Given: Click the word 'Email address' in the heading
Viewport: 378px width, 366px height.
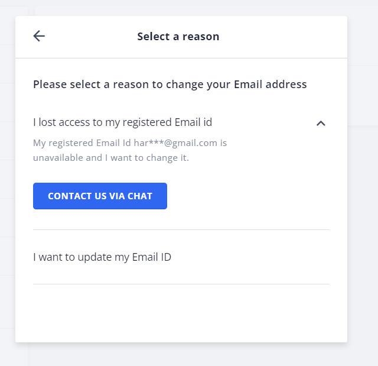Looking at the screenshot, I should pos(271,84).
